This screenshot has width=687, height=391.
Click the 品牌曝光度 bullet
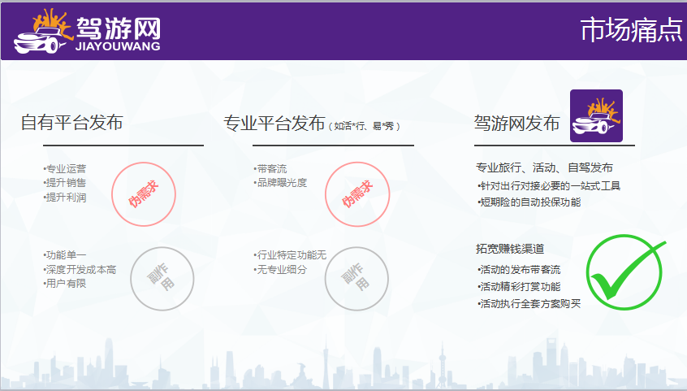tap(280, 183)
